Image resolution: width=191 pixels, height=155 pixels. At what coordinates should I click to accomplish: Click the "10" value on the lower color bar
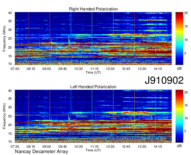[186, 118]
